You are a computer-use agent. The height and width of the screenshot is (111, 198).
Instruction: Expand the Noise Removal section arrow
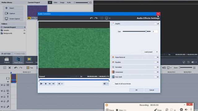tap(158, 57)
